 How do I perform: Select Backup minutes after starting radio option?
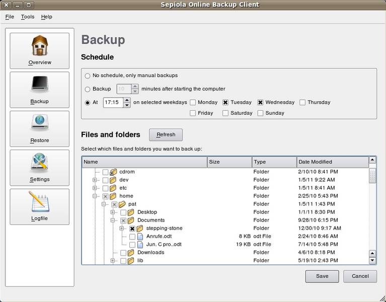(x=88, y=89)
